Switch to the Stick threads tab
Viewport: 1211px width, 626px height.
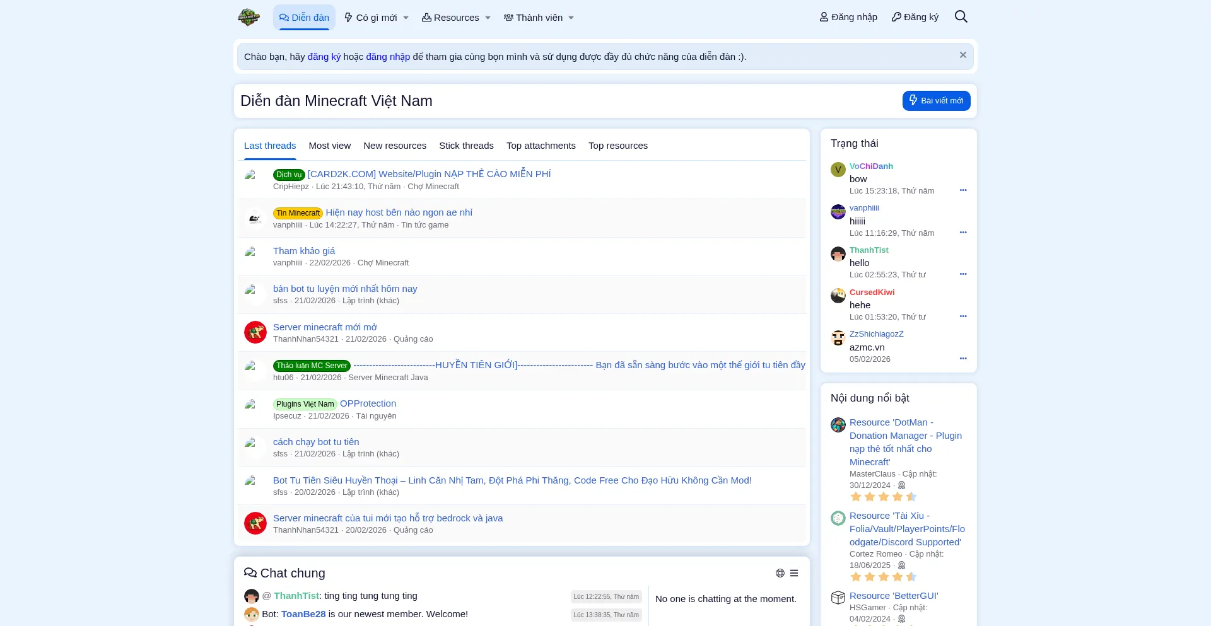click(466, 146)
